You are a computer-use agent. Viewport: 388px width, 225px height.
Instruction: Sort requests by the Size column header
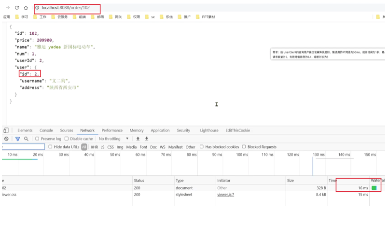[x=306, y=181]
